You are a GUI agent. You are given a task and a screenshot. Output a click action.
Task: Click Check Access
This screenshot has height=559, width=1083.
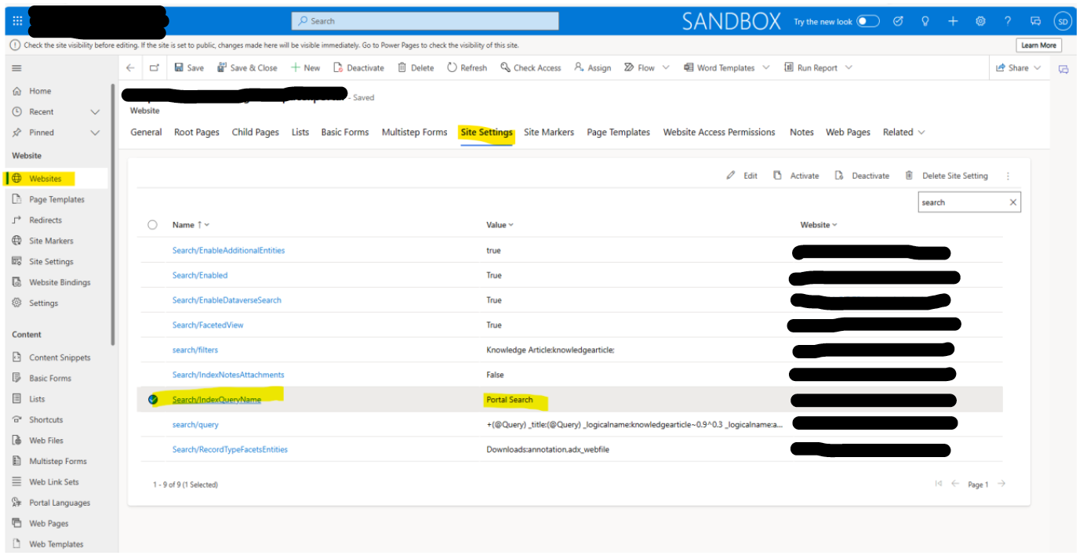point(531,68)
